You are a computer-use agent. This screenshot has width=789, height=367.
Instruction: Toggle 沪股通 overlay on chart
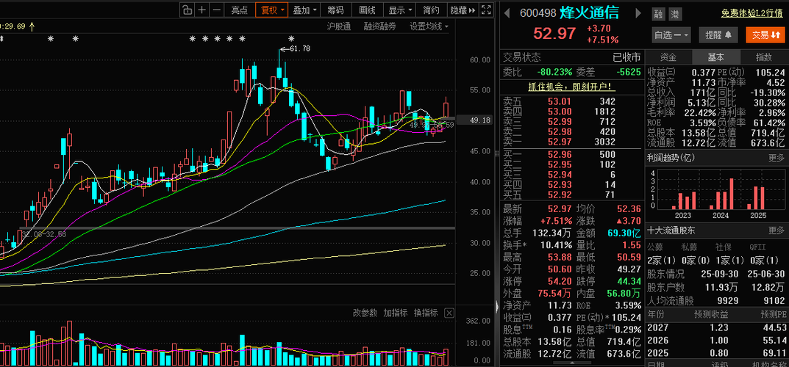click(x=339, y=26)
